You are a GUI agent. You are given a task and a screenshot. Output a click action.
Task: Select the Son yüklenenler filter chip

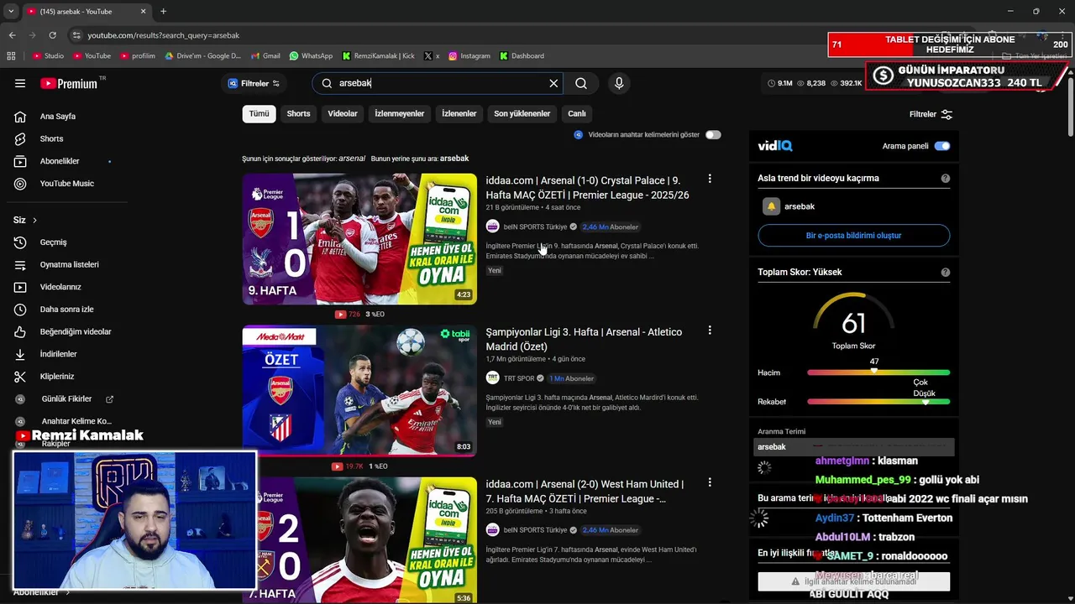tap(522, 113)
